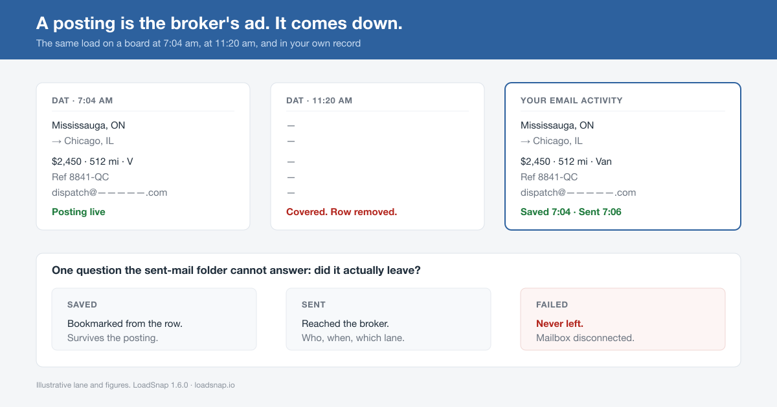Select the FAILED status box

click(x=623, y=319)
